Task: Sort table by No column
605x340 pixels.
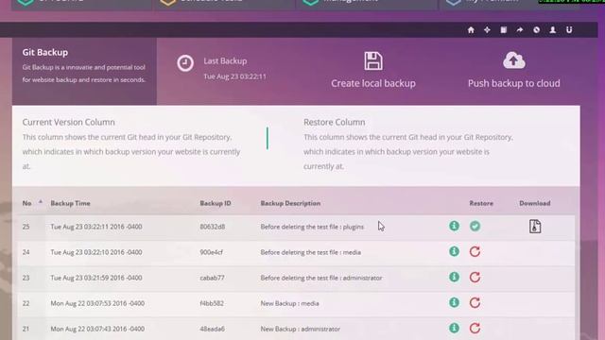Action: 26,203
